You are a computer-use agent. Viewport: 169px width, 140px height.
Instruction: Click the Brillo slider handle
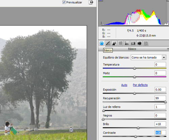[138, 128]
